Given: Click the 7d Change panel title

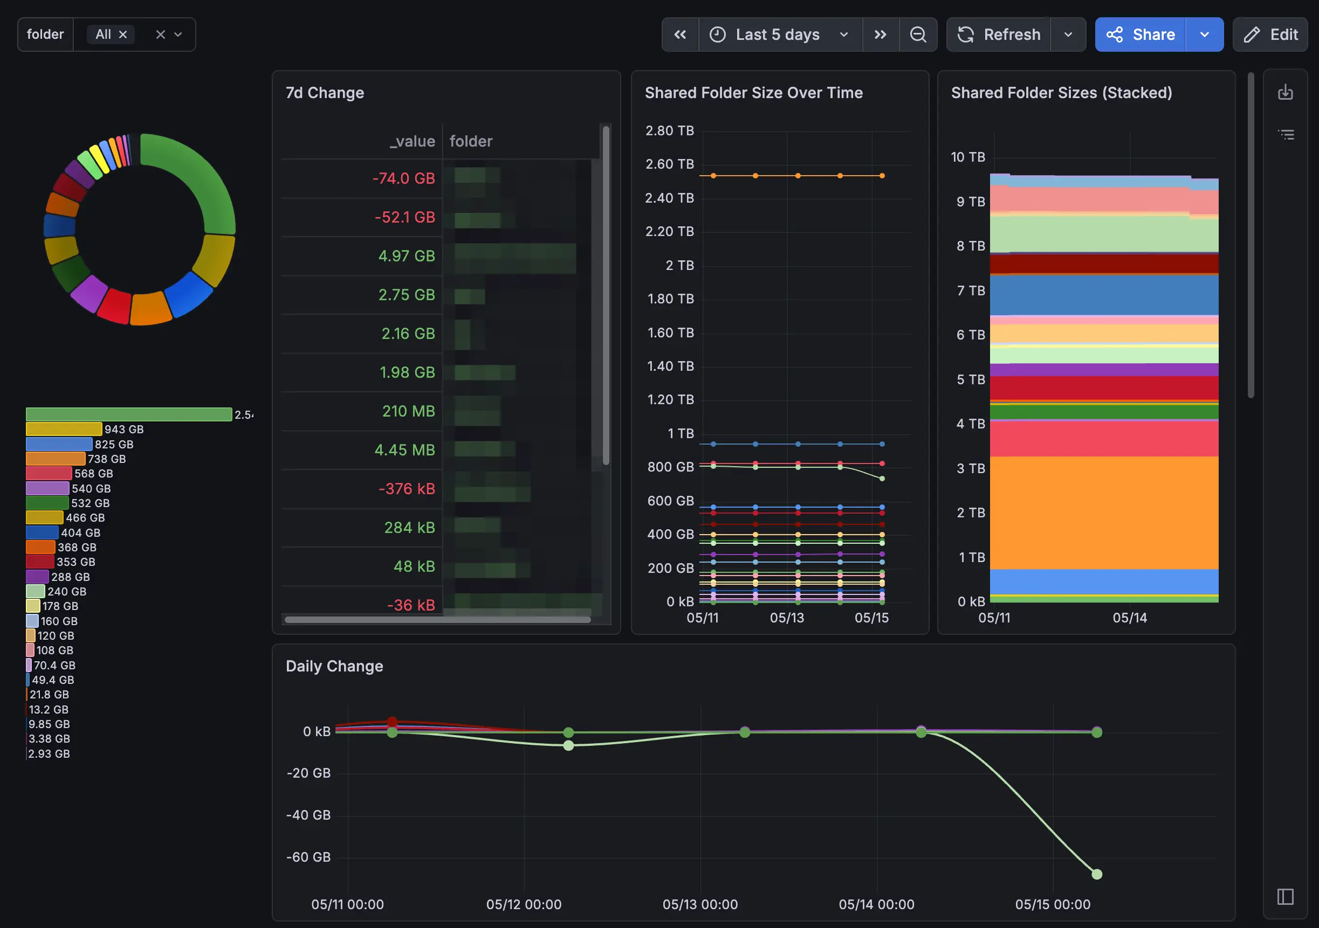Looking at the screenshot, I should pyautogui.click(x=325, y=93).
